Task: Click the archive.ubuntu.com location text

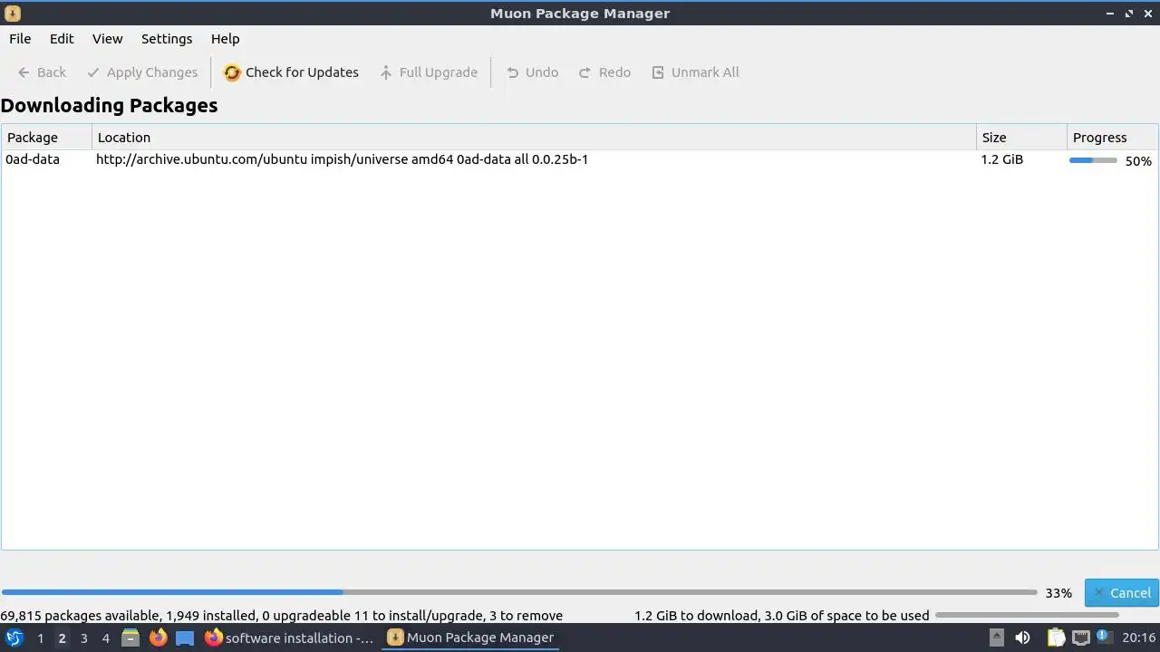Action: click(x=342, y=159)
